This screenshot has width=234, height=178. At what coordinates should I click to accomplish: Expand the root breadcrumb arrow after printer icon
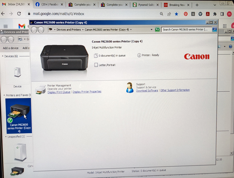(55, 30)
